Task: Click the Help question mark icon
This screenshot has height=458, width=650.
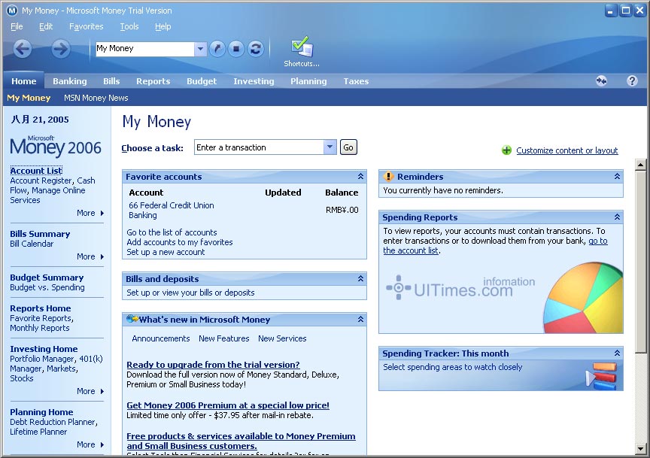Action: pos(632,80)
